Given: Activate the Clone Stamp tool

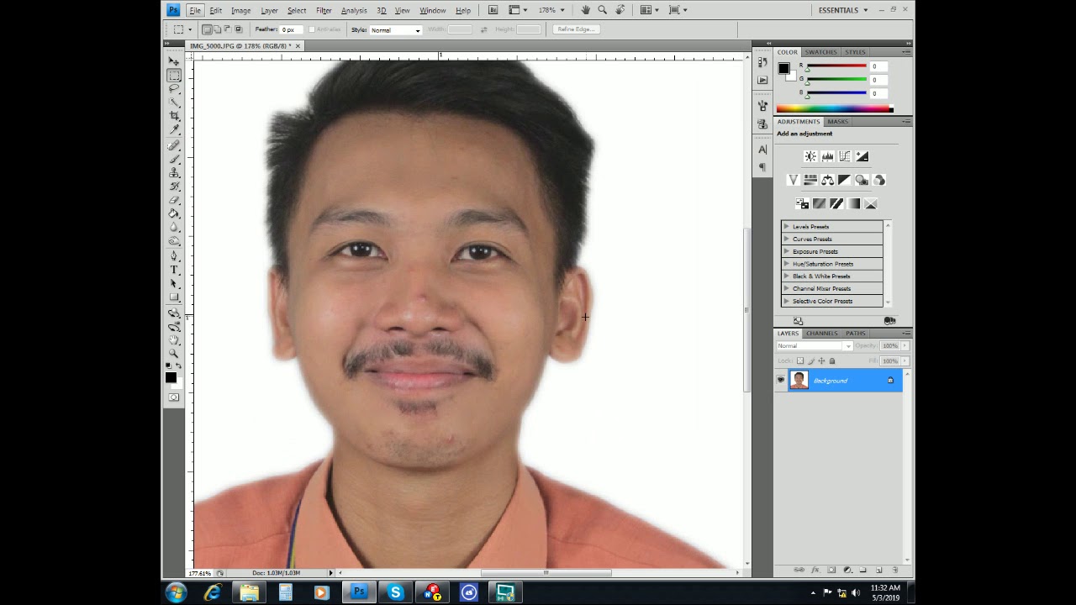Looking at the screenshot, I should tap(174, 172).
